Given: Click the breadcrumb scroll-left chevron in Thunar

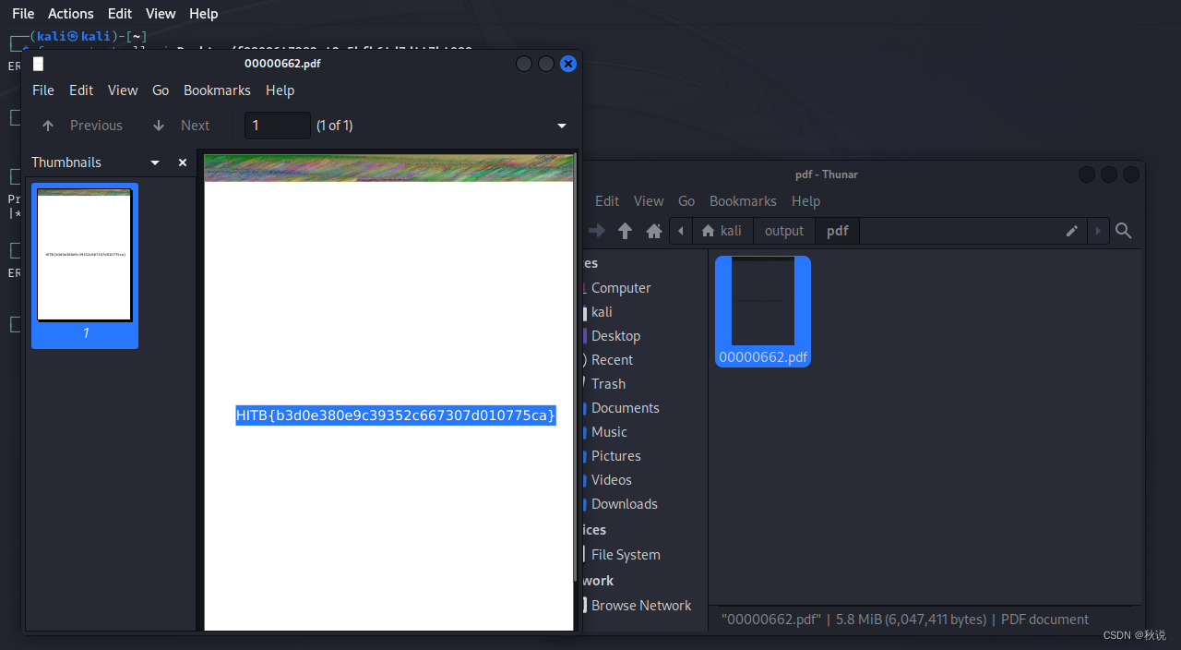Looking at the screenshot, I should (x=681, y=231).
